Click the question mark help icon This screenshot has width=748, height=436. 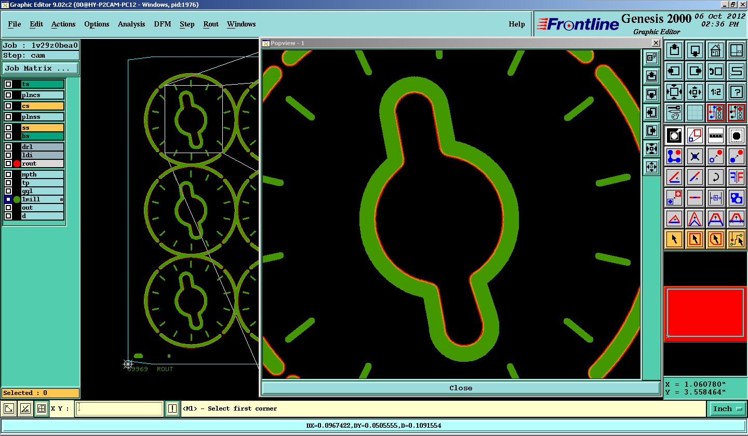(737, 92)
